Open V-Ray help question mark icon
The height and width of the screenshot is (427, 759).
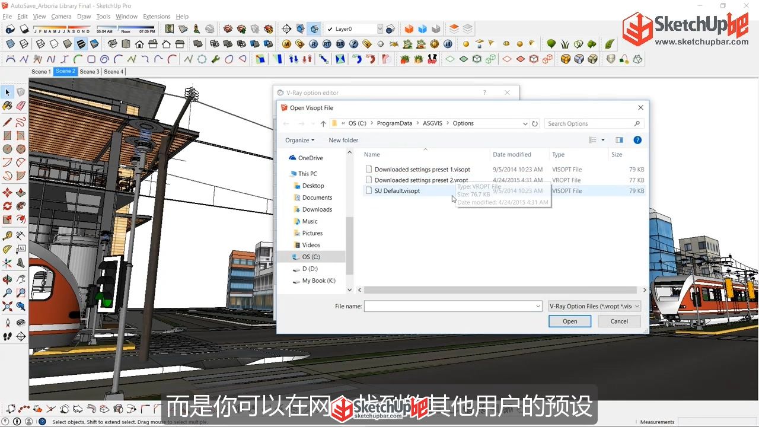click(353, 44)
